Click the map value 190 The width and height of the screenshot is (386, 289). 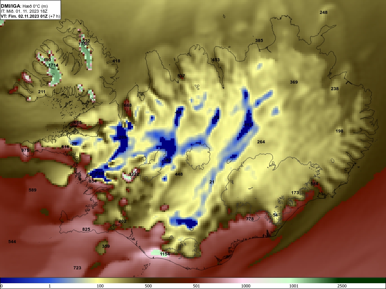pyautogui.click(x=47, y=60)
